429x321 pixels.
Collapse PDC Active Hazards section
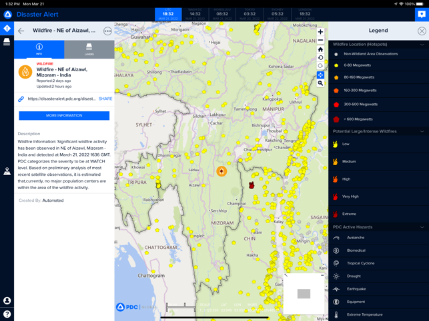(x=422, y=227)
